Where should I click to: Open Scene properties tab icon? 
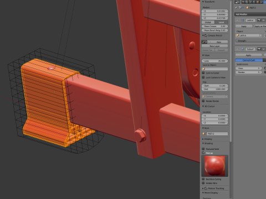click(250, 2)
